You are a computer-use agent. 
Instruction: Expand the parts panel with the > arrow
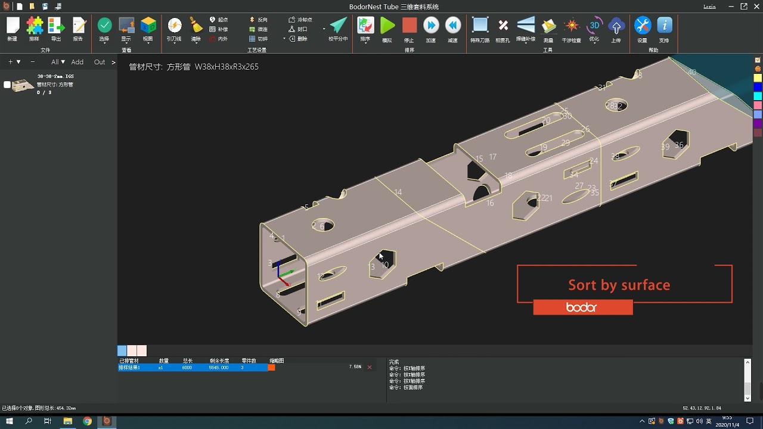[113, 62]
